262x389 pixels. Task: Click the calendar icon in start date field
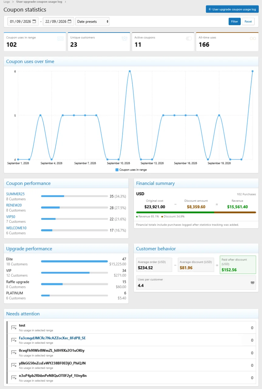34,22
